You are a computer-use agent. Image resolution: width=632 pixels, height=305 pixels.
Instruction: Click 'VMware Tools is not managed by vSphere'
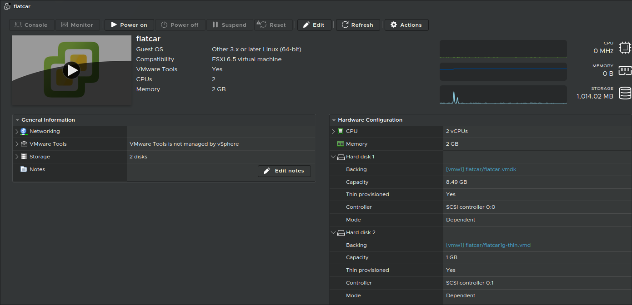pos(184,144)
